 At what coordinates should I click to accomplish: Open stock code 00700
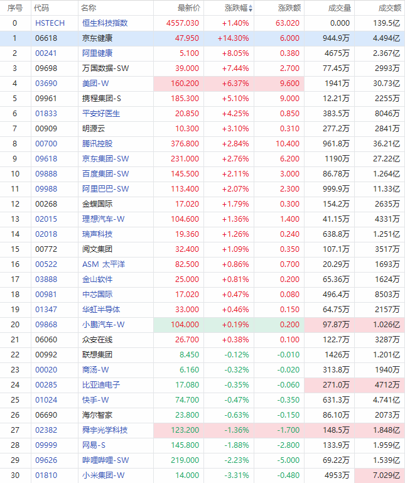(46, 144)
